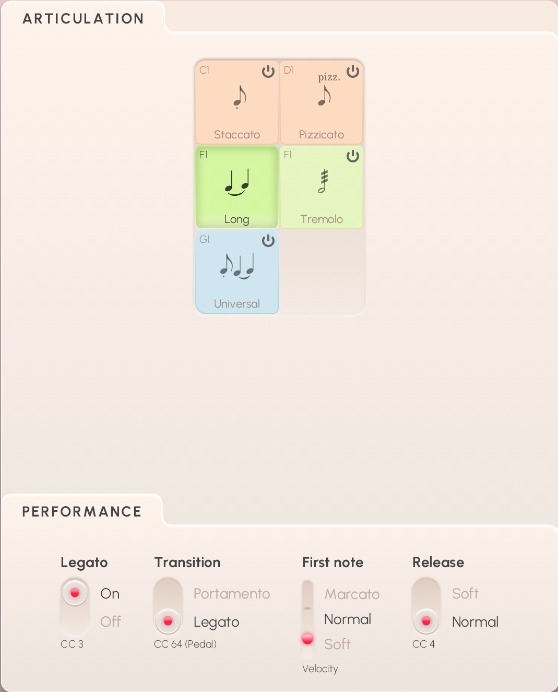This screenshot has width=558, height=692.
Task: Open the Articulation tab header
Action: coord(83,19)
